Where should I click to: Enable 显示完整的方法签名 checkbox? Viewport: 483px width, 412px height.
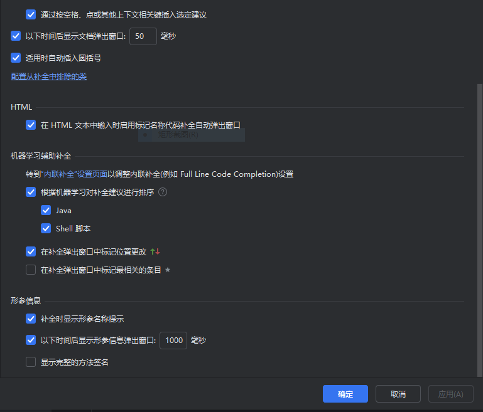pos(31,362)
